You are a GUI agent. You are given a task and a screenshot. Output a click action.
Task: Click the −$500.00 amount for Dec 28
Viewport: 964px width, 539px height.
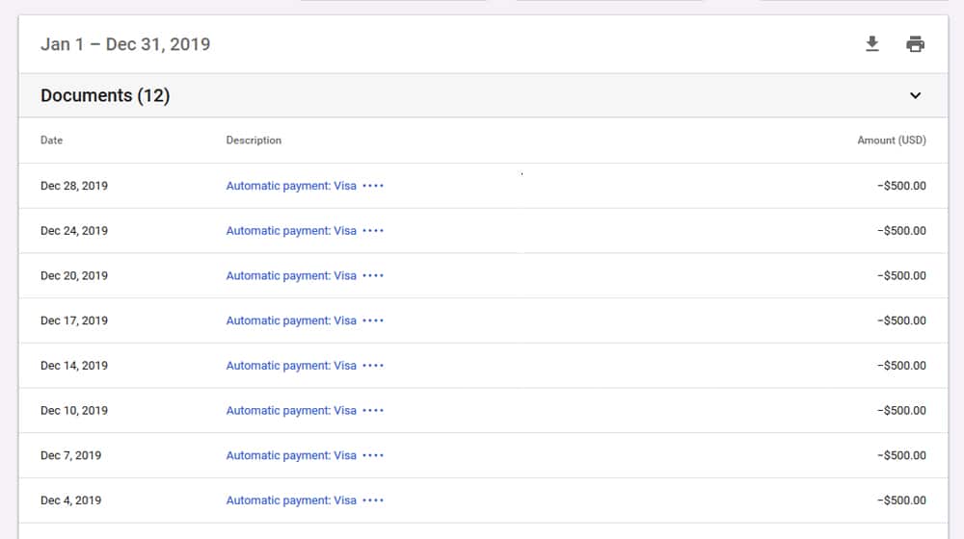point(901,186)
